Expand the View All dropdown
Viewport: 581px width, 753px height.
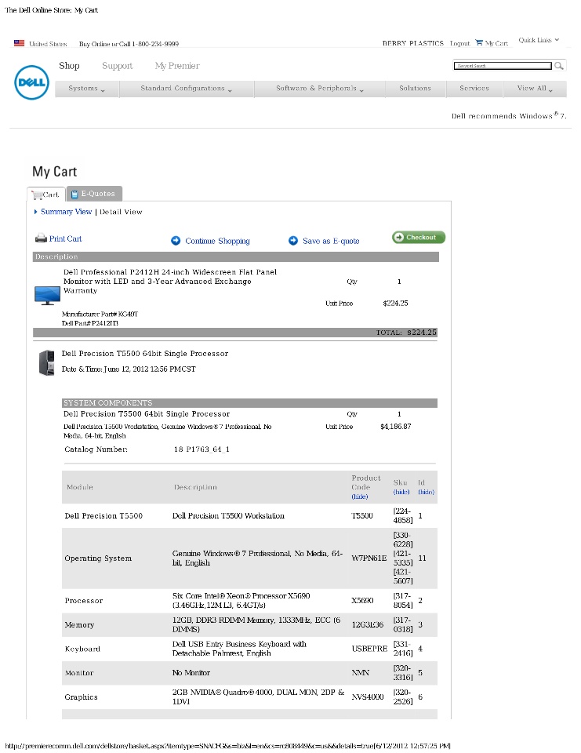pos(535,89)
